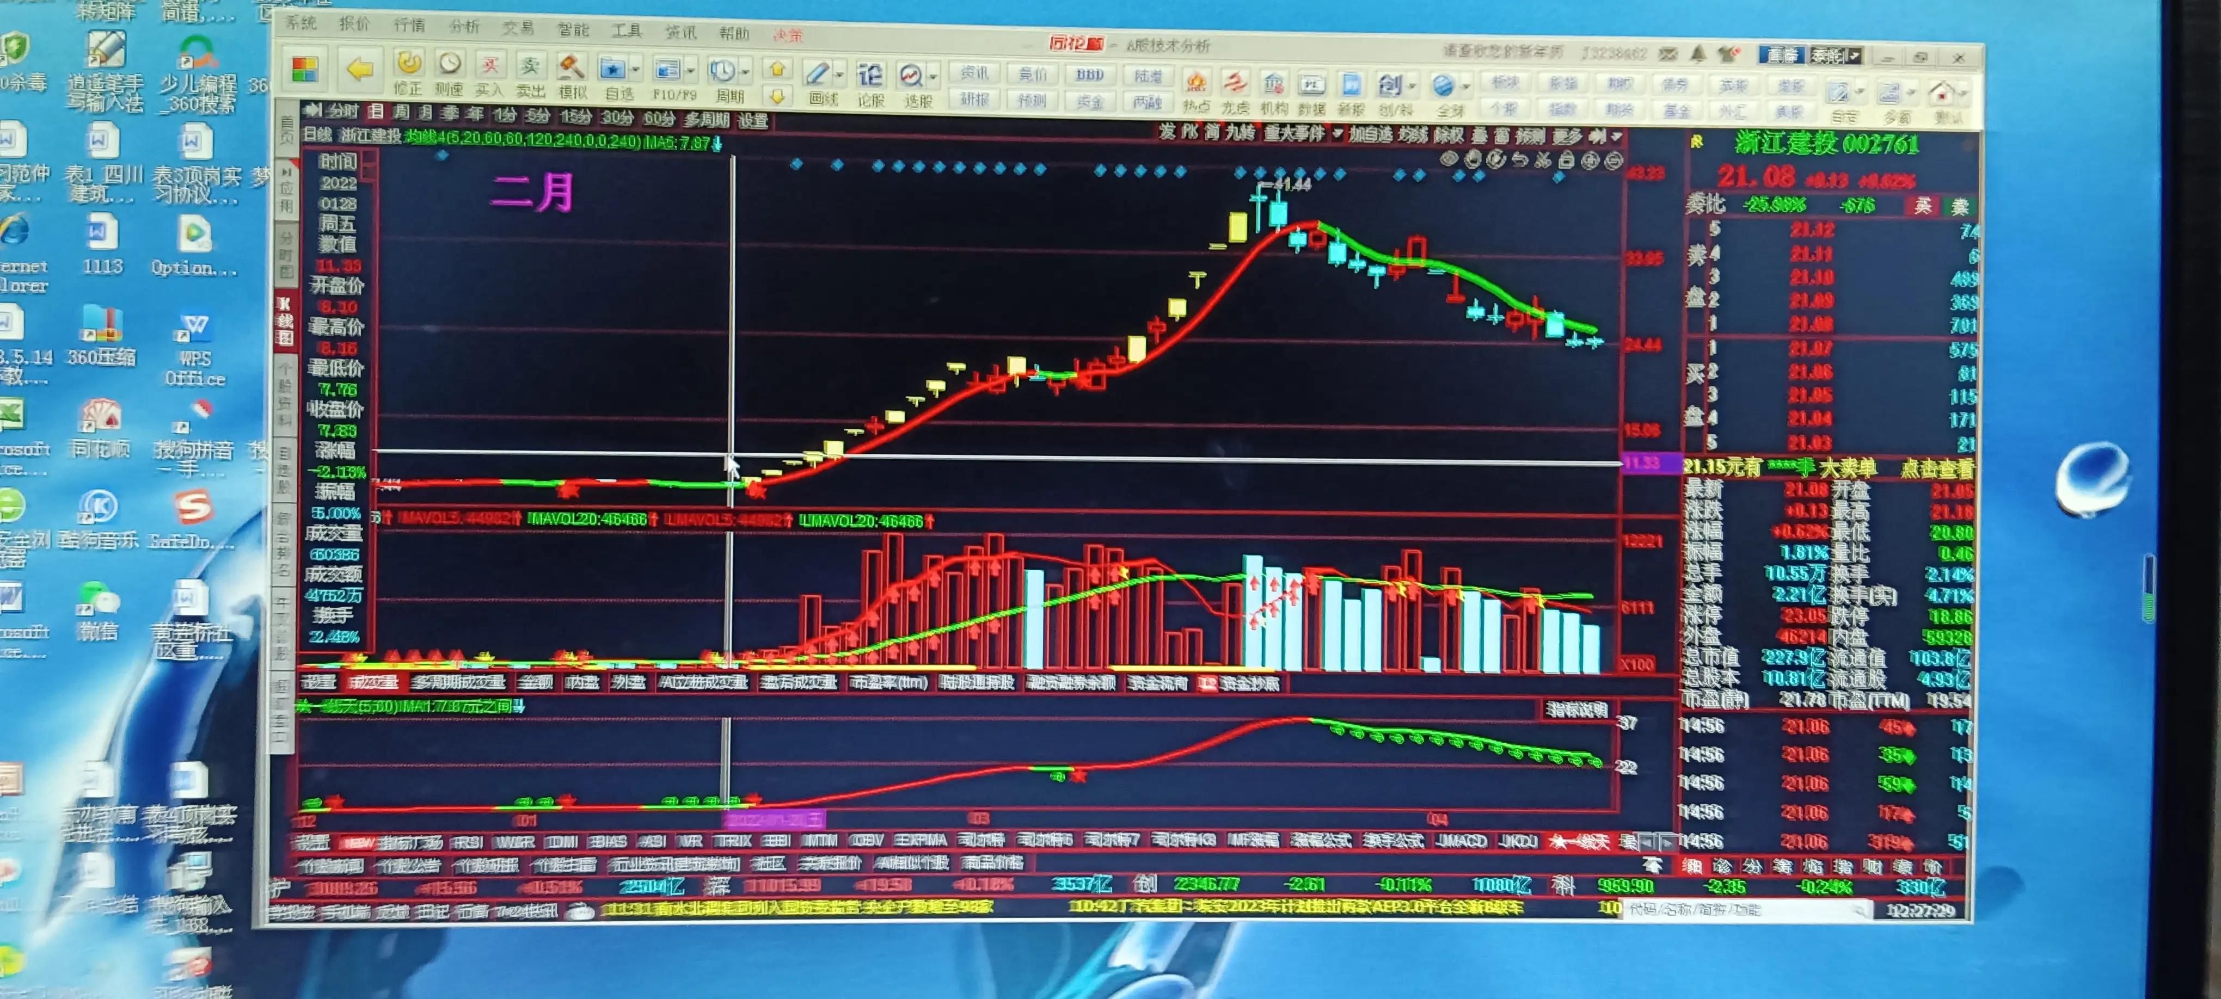2221x999 pixels.
Task: Open the 龙虎 dragon-tiger list icon
Action: (1236, 84)
